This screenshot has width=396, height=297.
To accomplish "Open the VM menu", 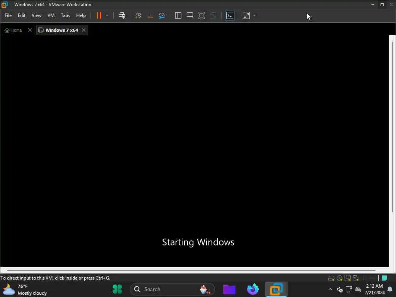I will pyautogui.click(x=51, y=15).
